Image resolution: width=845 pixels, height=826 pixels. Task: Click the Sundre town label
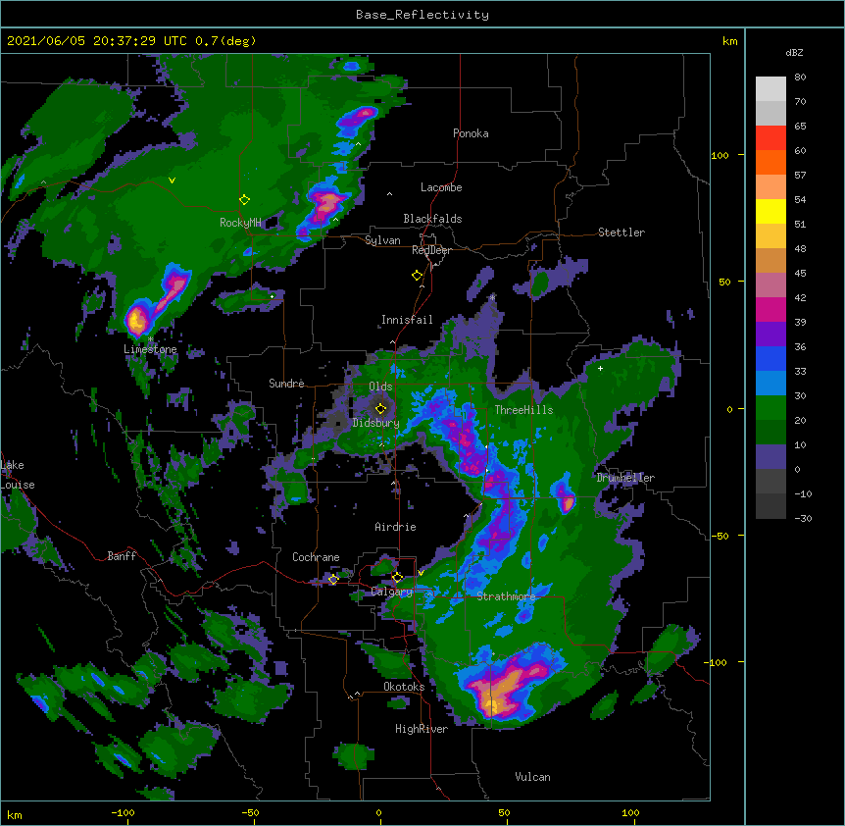286,384
